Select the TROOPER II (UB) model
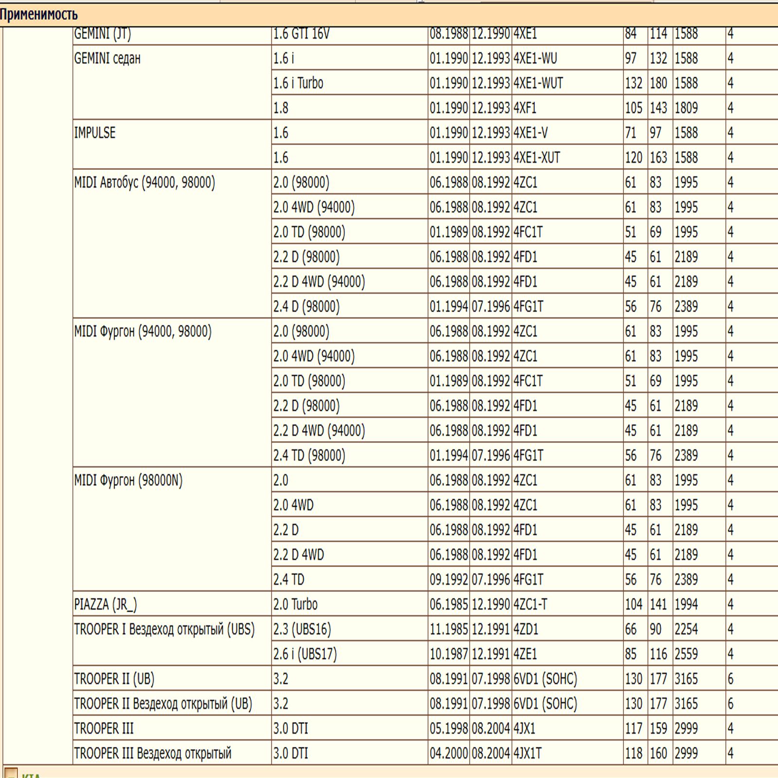Image resolution: width=778 pixels, height=778 pixels. [114, 679]
